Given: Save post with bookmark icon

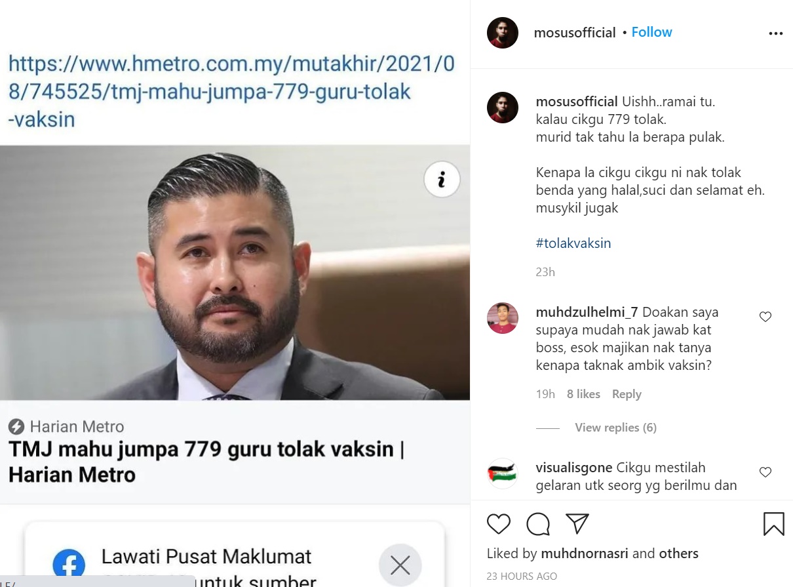Looking at the screenshot, I should [x=774, y=524].
